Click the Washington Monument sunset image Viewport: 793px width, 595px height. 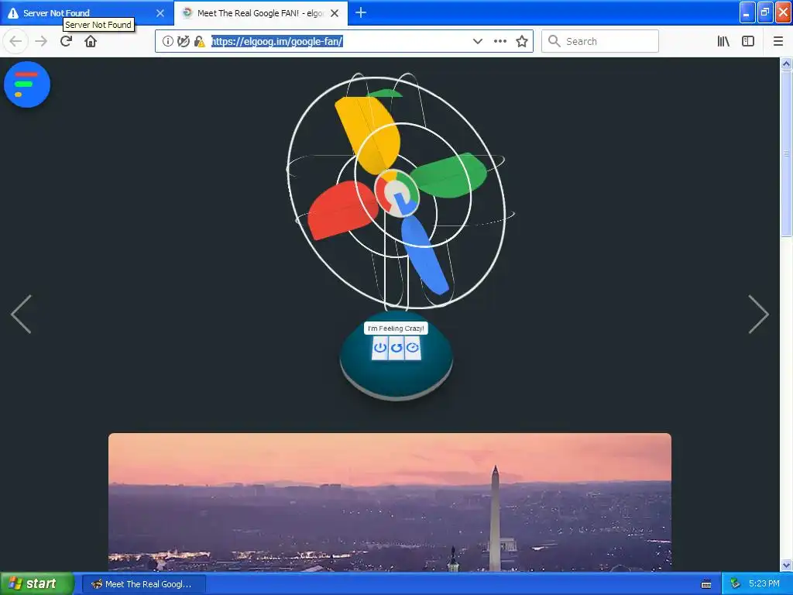pos(390,502)
